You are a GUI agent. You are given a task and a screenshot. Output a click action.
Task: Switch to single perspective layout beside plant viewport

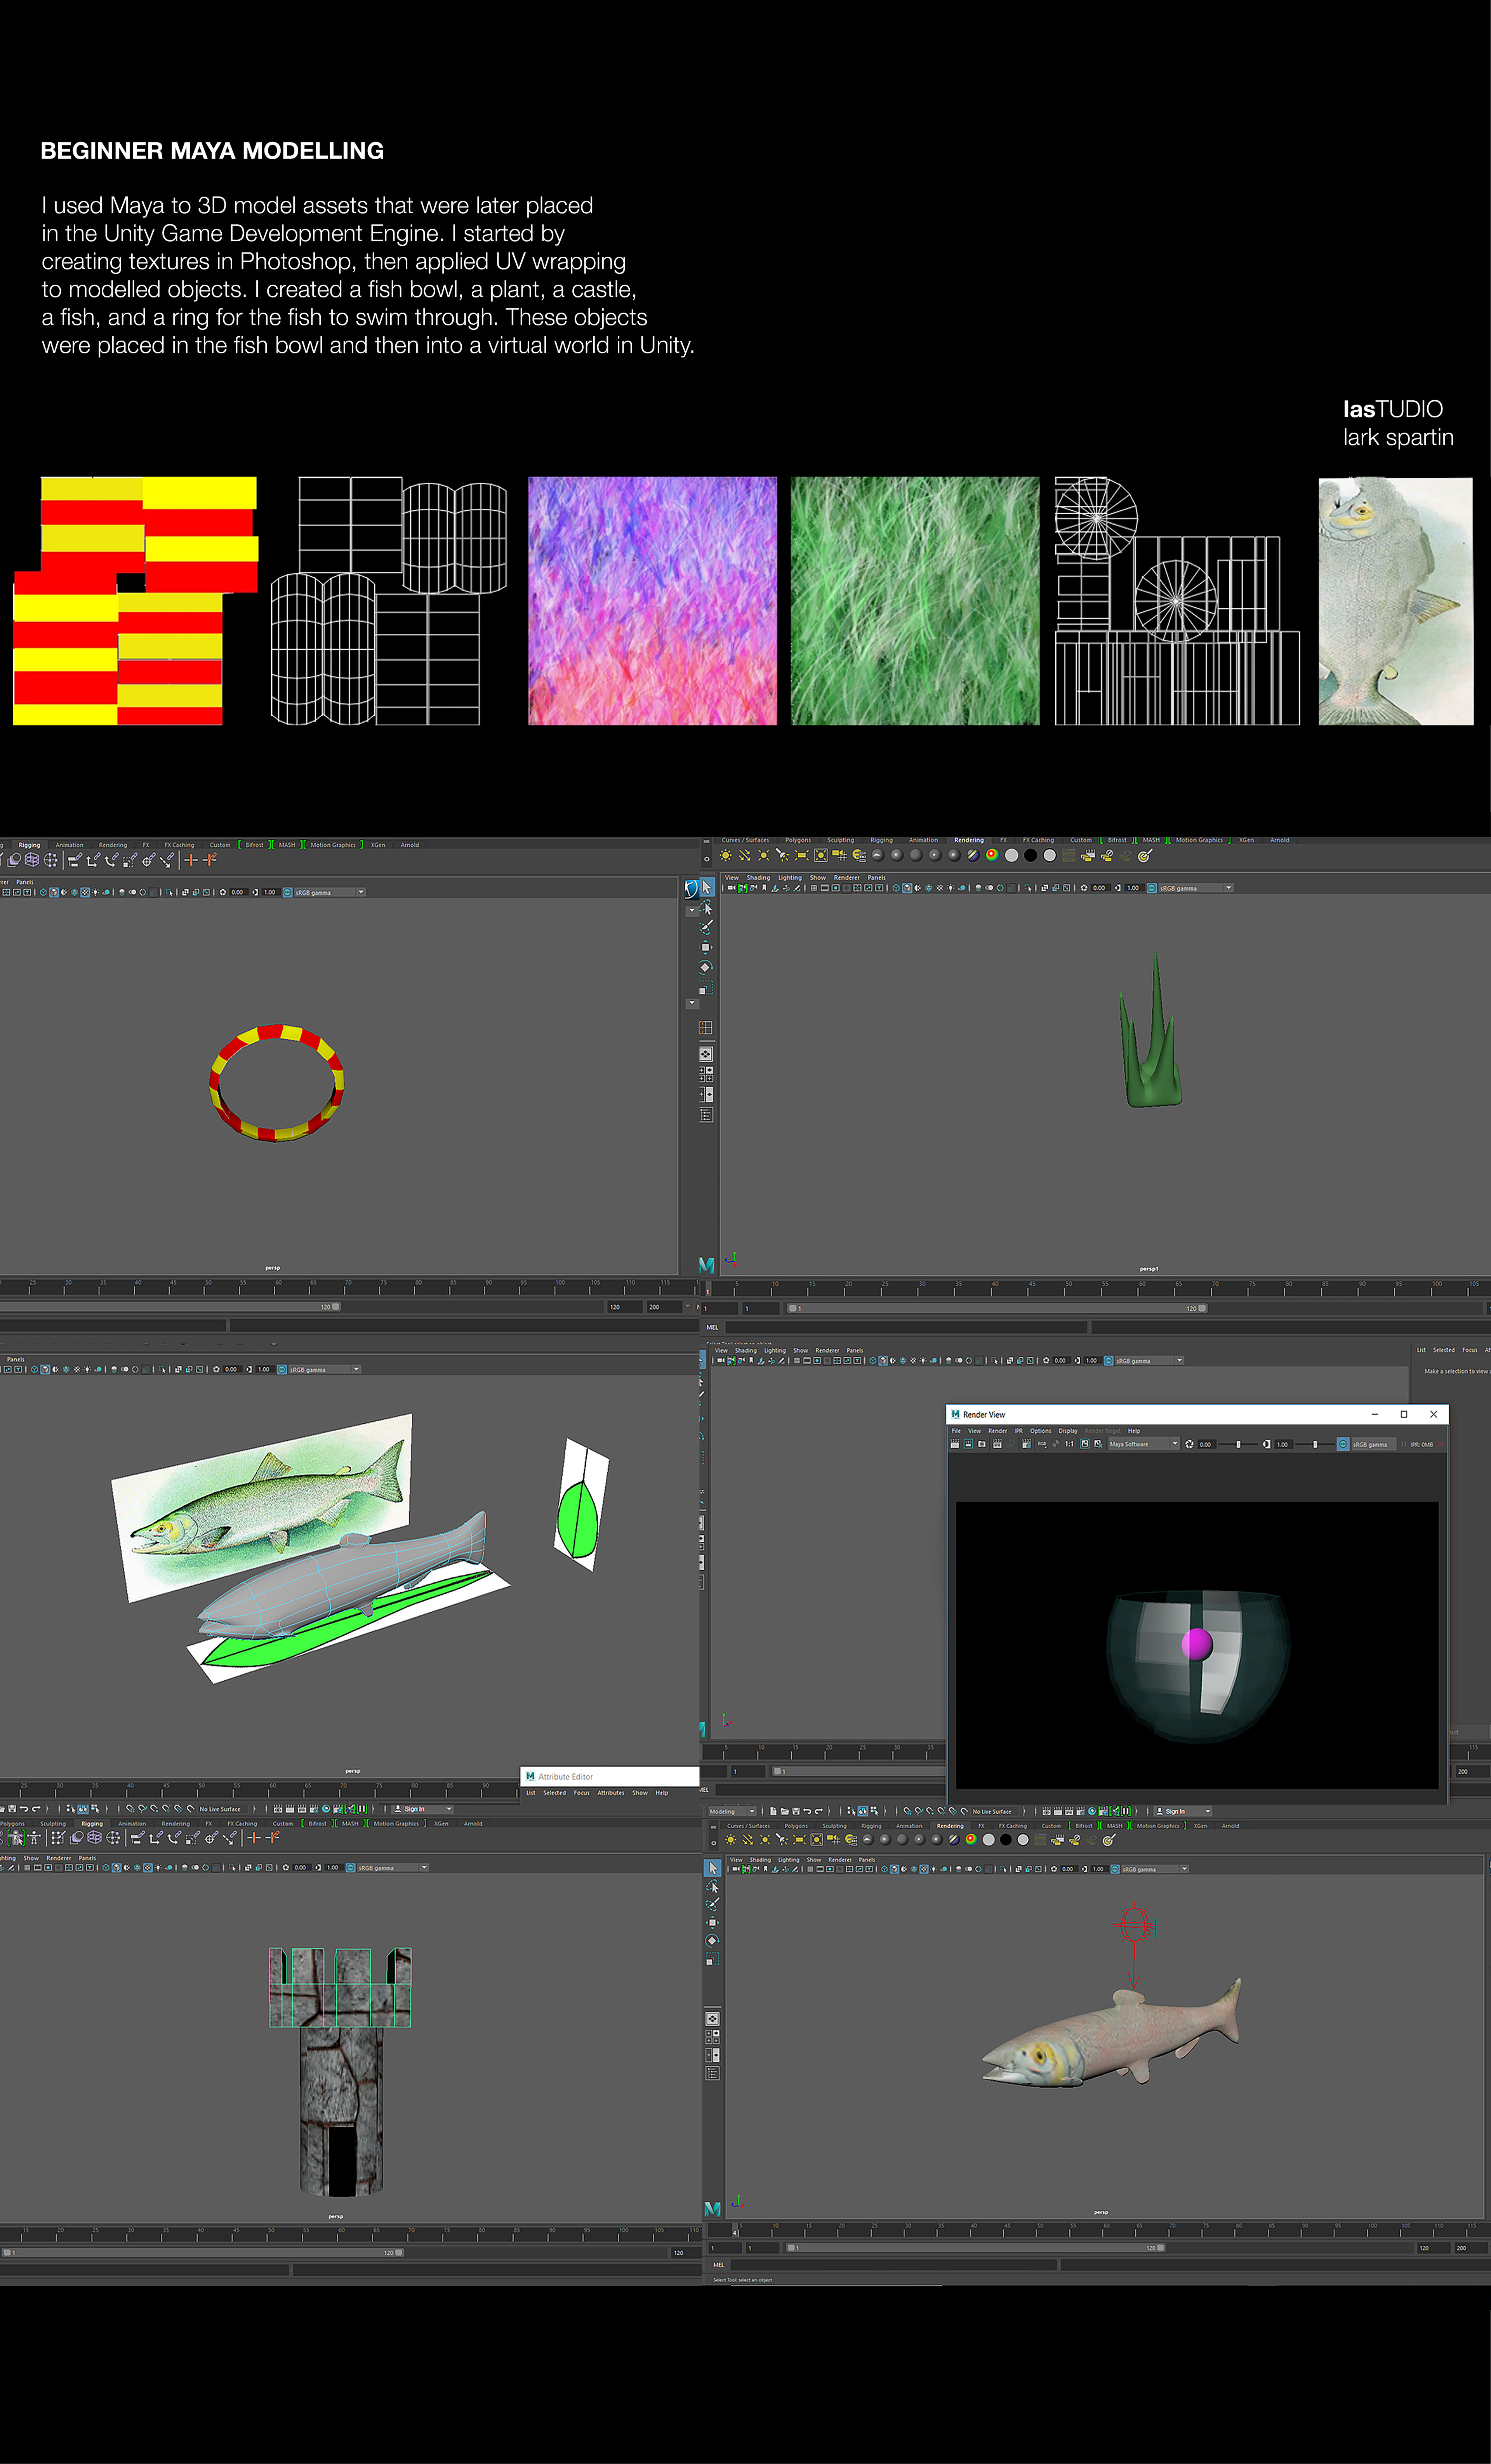706,1054
